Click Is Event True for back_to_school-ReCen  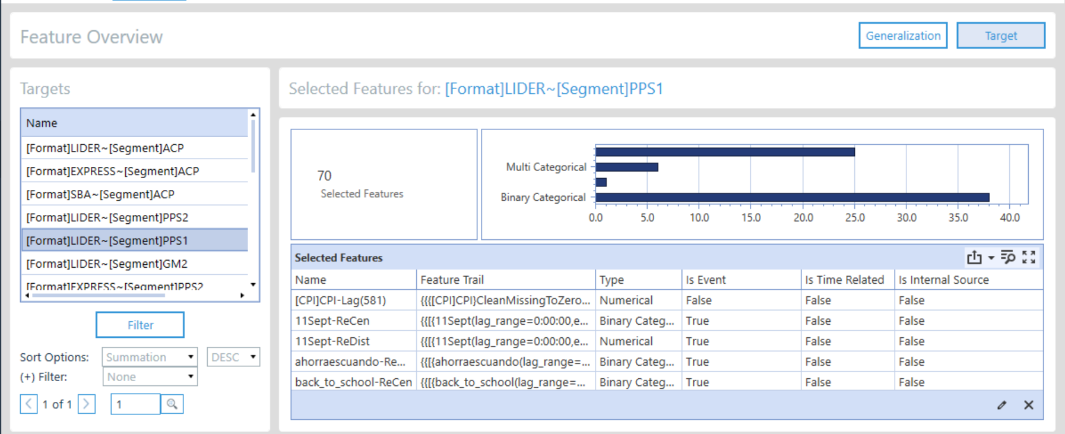click(741, 382)
